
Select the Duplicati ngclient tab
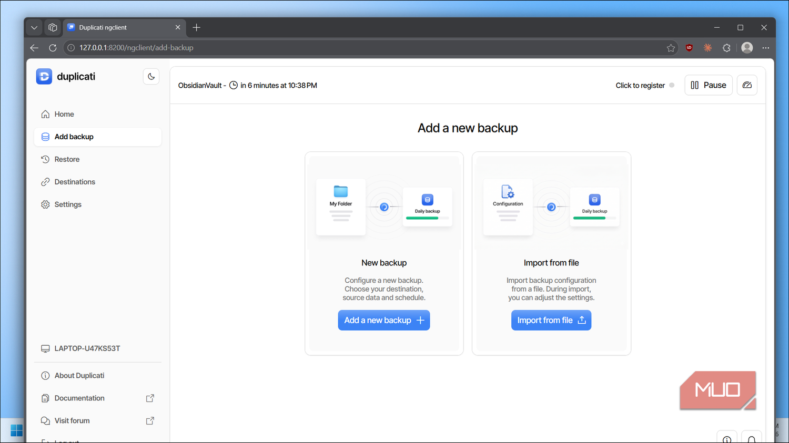(125, 27)
